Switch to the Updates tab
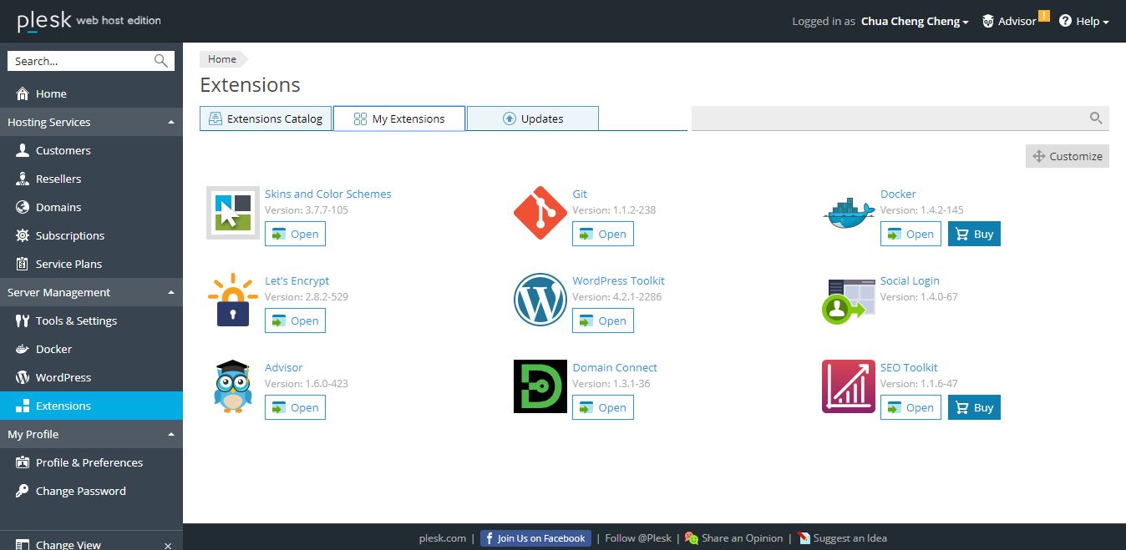The image size is (1126, 550). pyautogui.click(x=533, y=119)
